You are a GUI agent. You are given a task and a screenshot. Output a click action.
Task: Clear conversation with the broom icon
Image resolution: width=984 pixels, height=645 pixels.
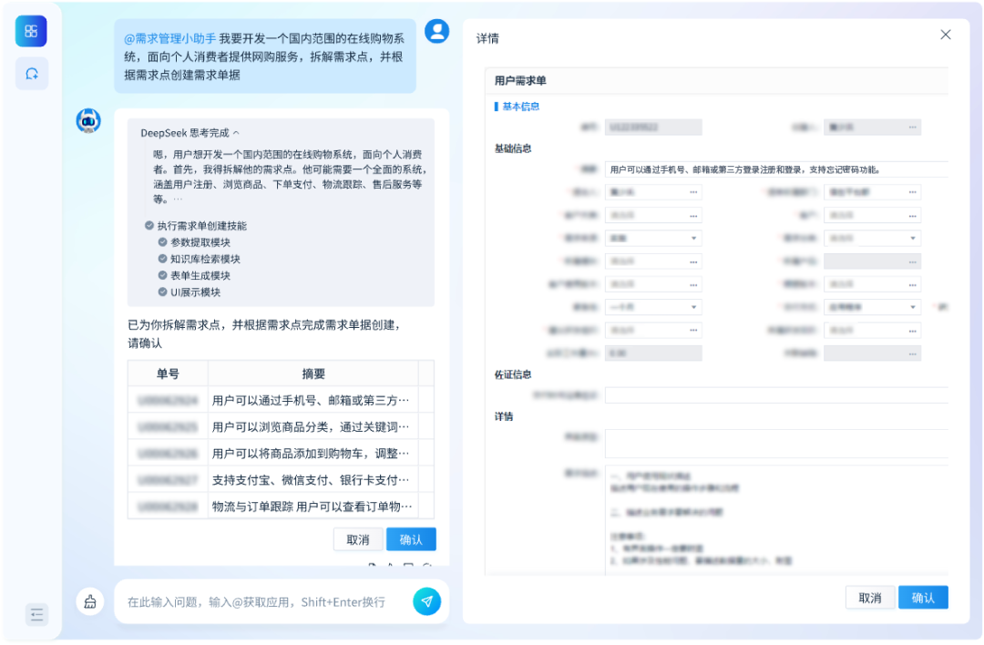90,601
